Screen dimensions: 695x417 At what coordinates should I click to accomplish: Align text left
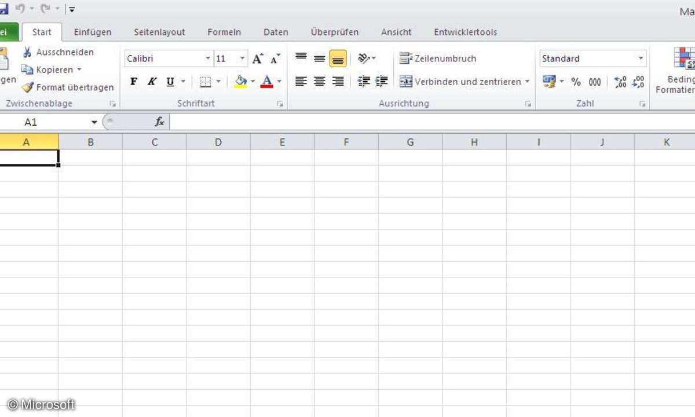point(301,82)
